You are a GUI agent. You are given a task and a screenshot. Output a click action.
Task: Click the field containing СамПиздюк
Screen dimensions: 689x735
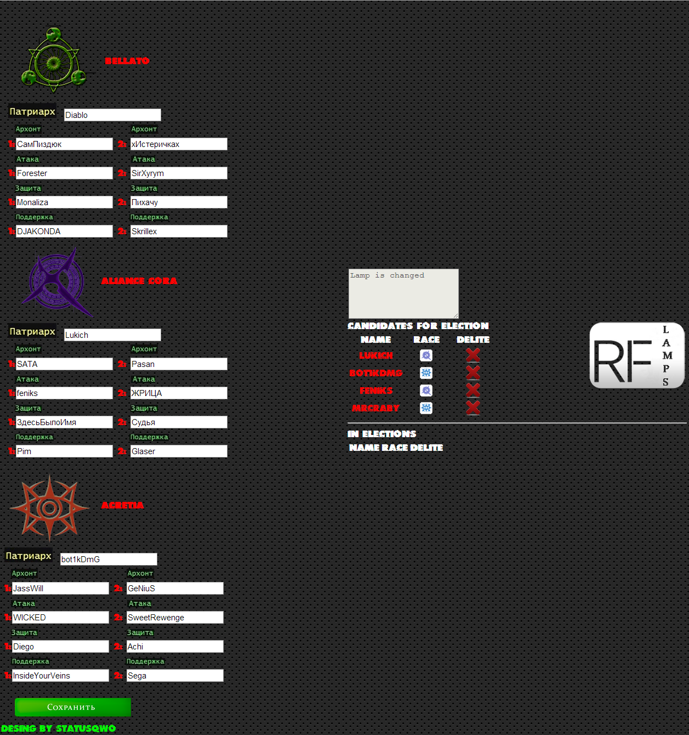tap(64, 144)
